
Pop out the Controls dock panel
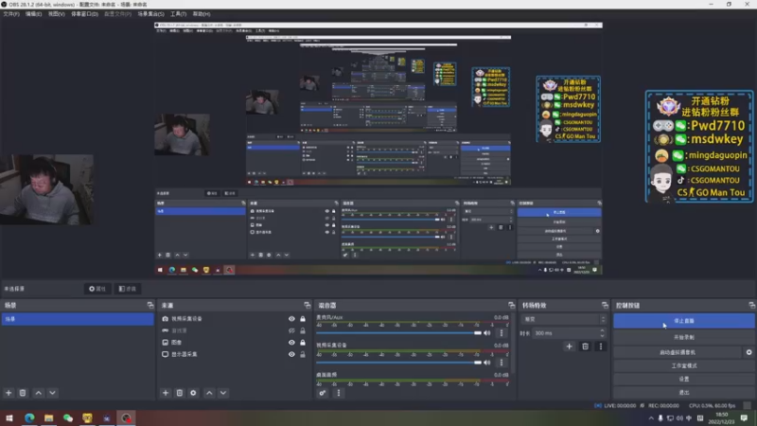pos(751,305)
